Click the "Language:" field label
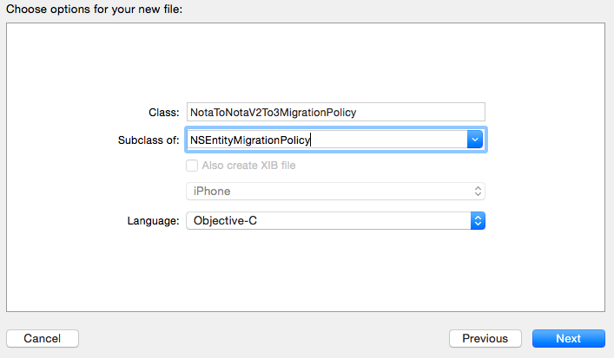This screenshot has height=358, width=614. pyautogui.click(x=153, y=221)
